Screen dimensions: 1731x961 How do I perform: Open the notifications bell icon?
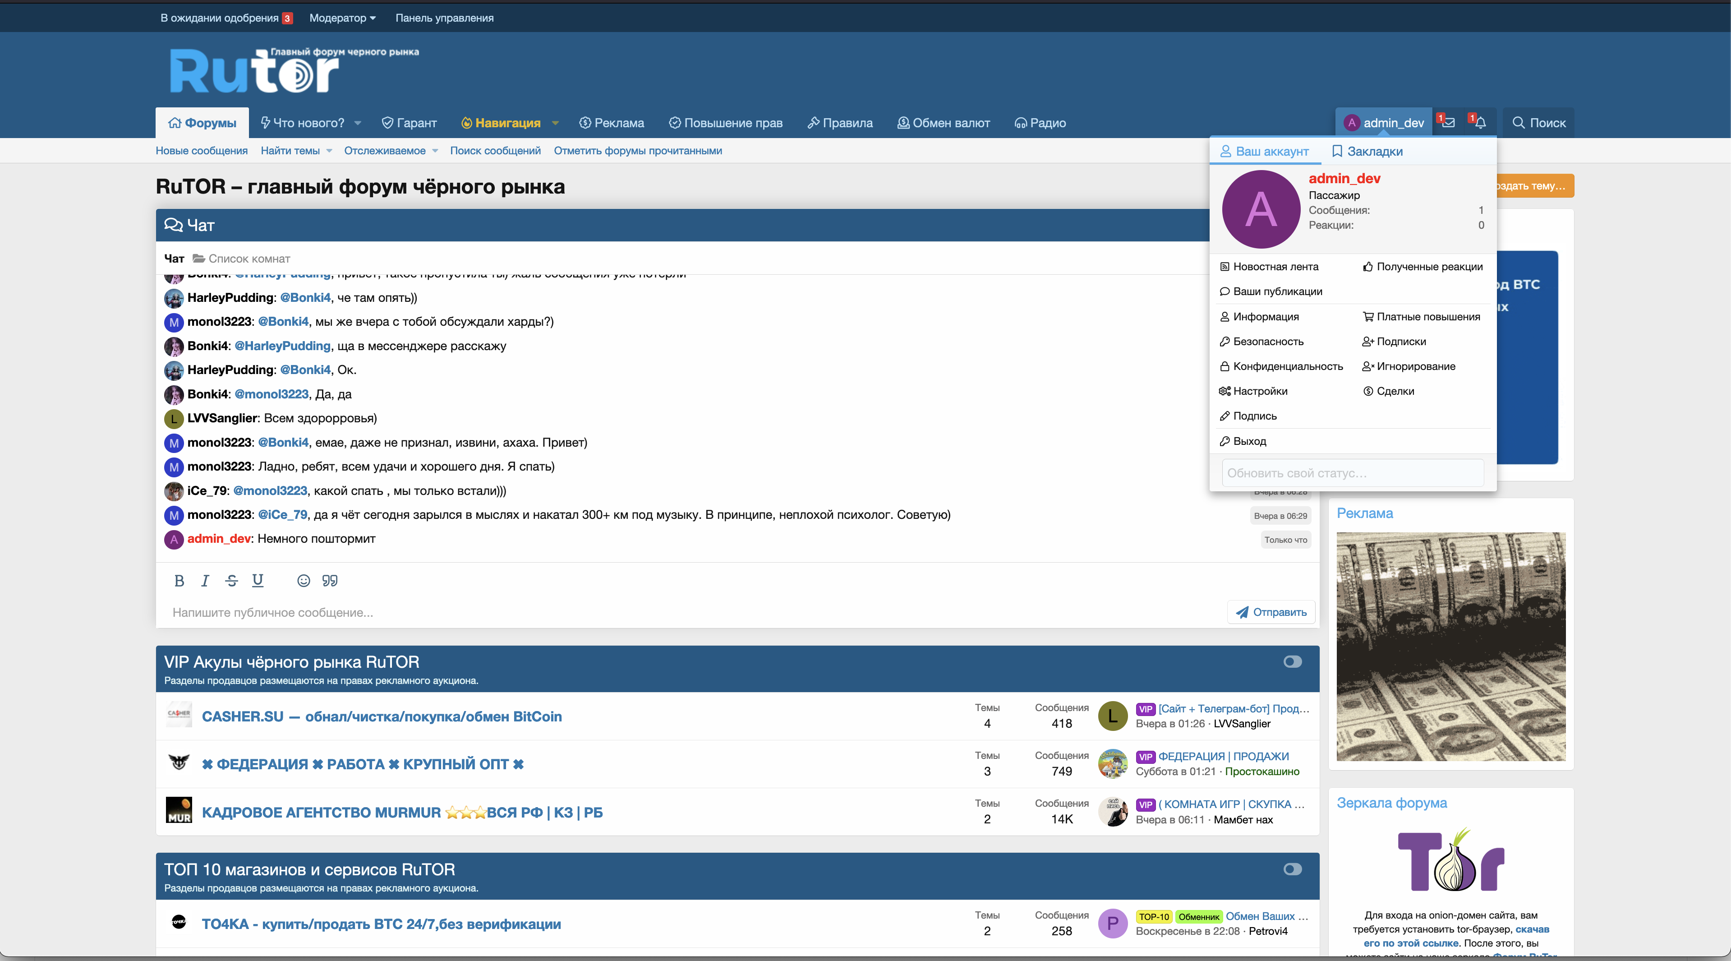(1480, 122)
